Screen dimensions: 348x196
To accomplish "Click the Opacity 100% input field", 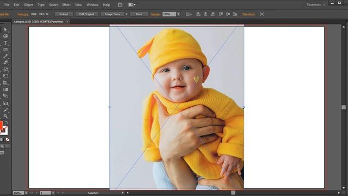I will [169, 14].
